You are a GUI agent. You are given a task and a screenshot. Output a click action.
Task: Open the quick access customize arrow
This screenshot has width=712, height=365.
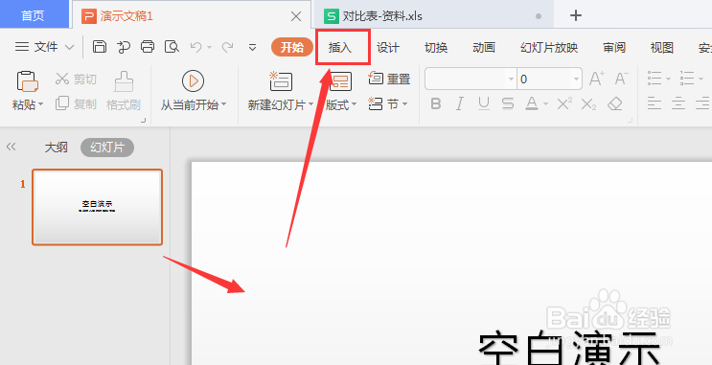(252, 47)
